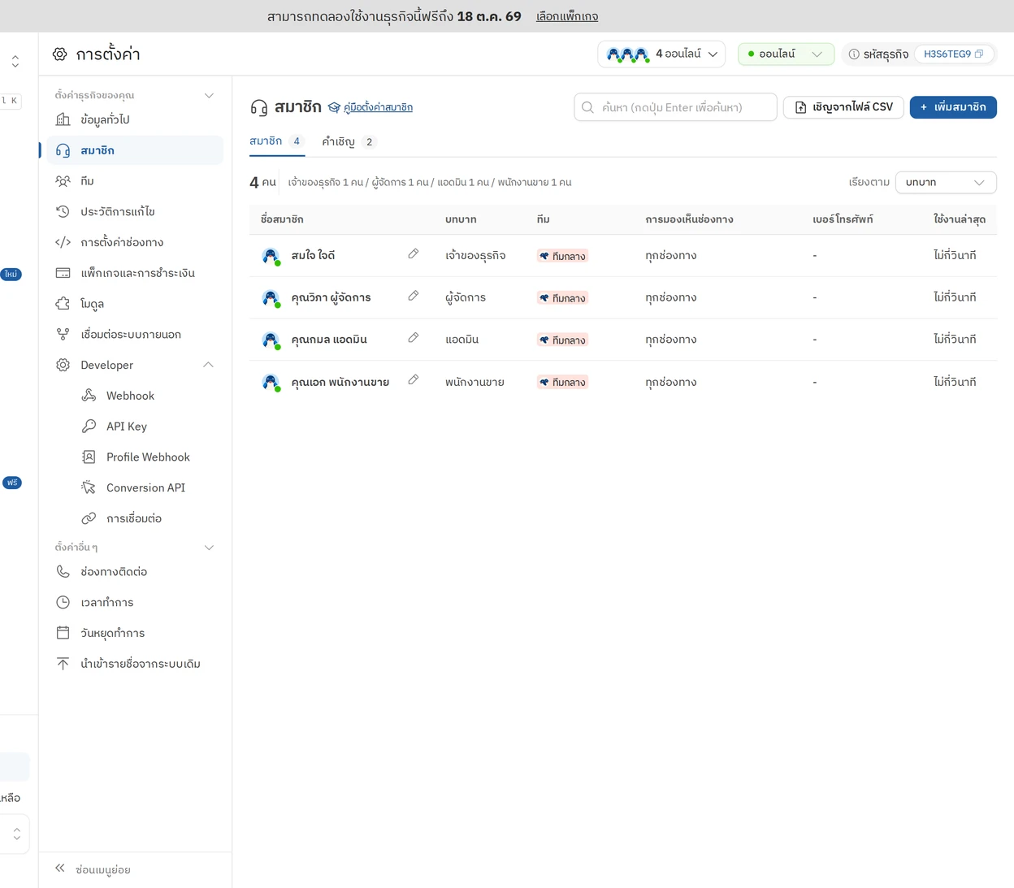Collapse the ตั้งค่าธุรกิจของคุณ section
This screenshot has height=888, width=1014.
[x=209, y=95]
